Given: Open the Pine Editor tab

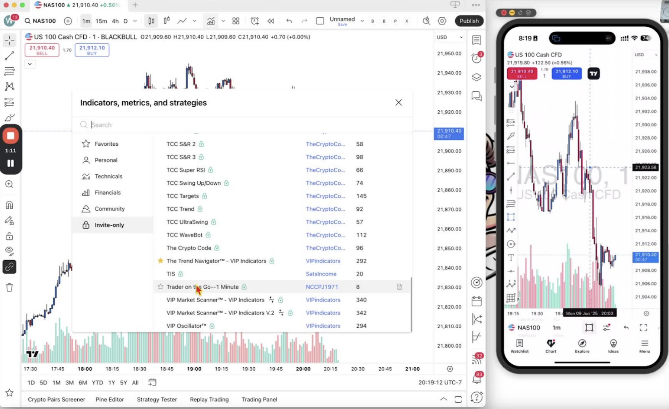Looking at the screenshot, I should click(x=110, y=399).
